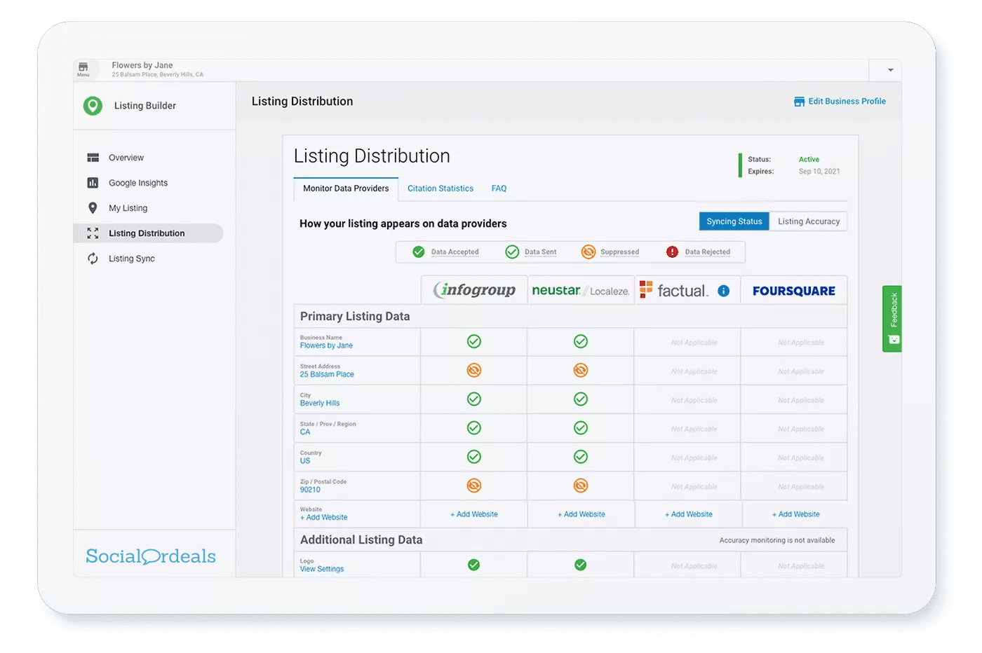Click the Google Insights bar chart icon

click(93, 183)
